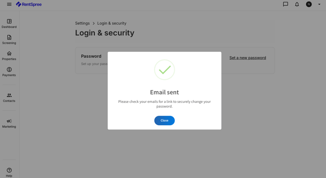Expand the account dropdown arrow
The width and height of the screenshot is (326, 178).
point(319,4)
